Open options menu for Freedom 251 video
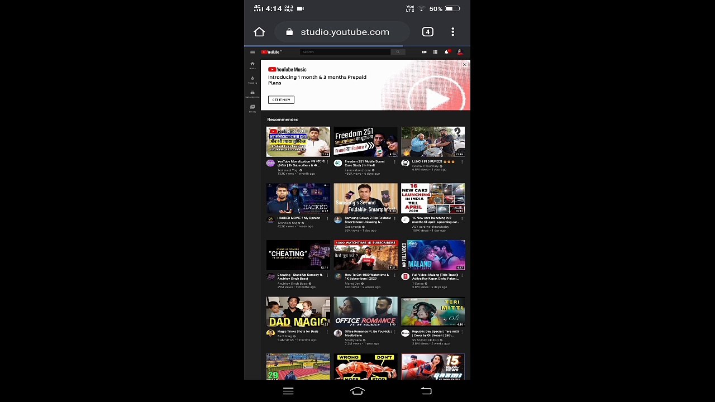Image resolution: width=715 pixels, height=402 pixels. pos(394,162)
